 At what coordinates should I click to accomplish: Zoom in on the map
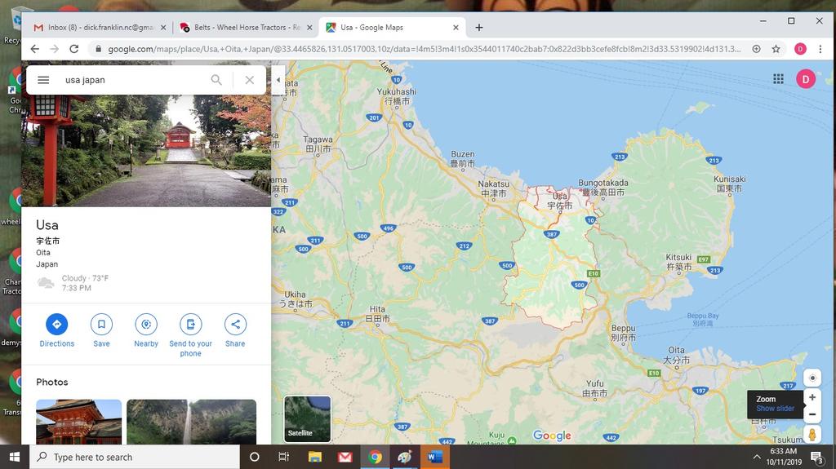(812, 397)
